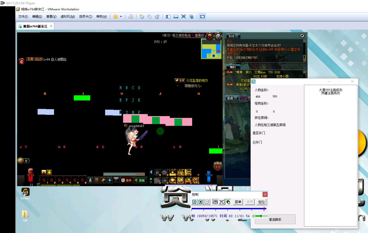Click the up arrow of the system chat scrollbar

pos(304,41)
